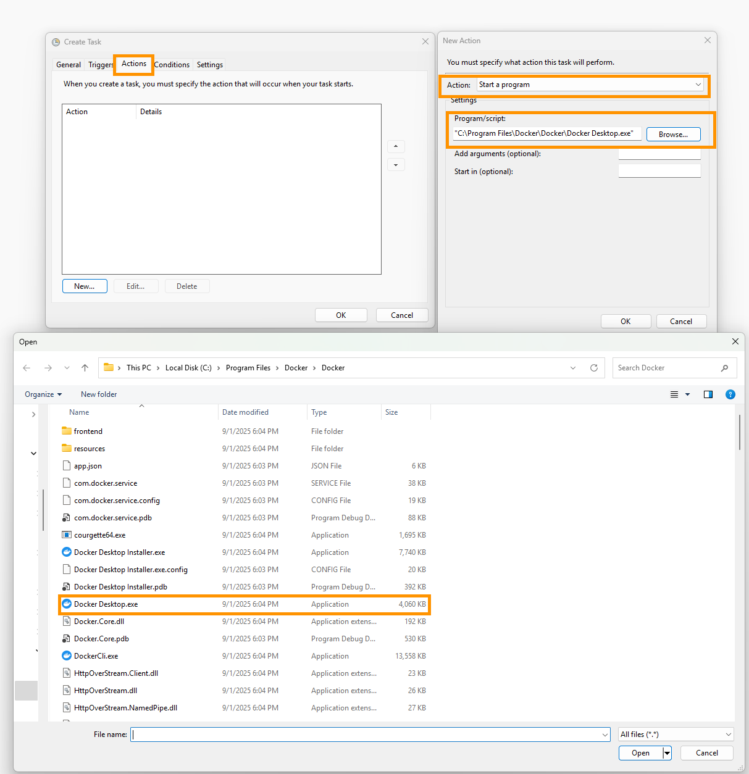This screenshot has width=749, height=774.
Task: Click the Docker Desktop Installer.pdb file icon
Action: 67,586
